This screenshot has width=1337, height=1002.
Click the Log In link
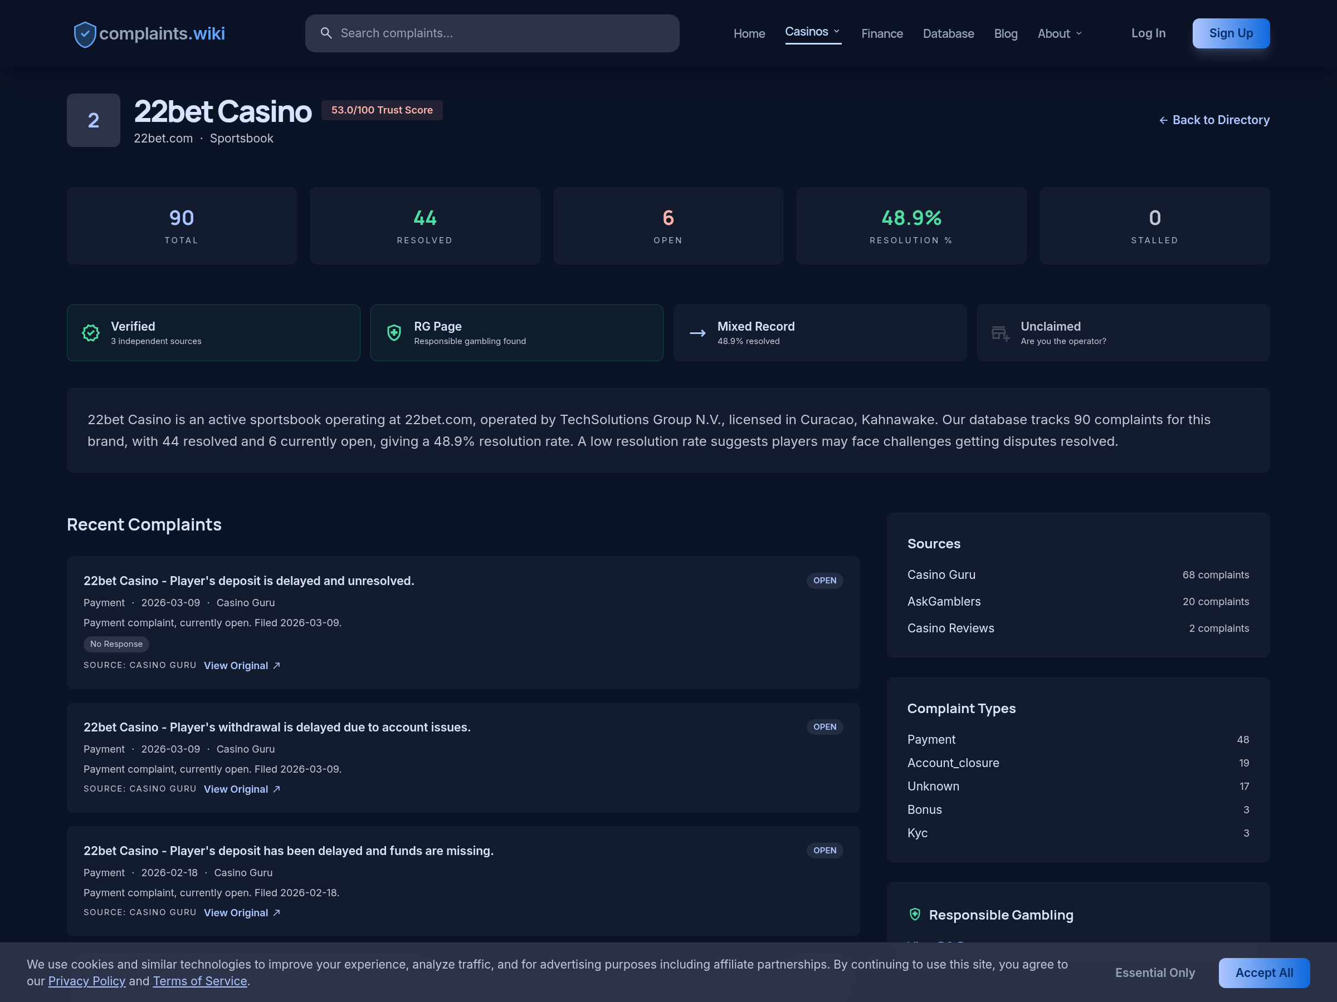coord(1148,33)
